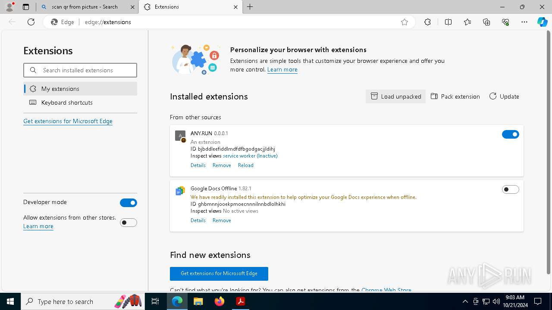Open Browser essentials heart icon
Image resolution: width=552 pixels, height=310 pixels.
505,22
